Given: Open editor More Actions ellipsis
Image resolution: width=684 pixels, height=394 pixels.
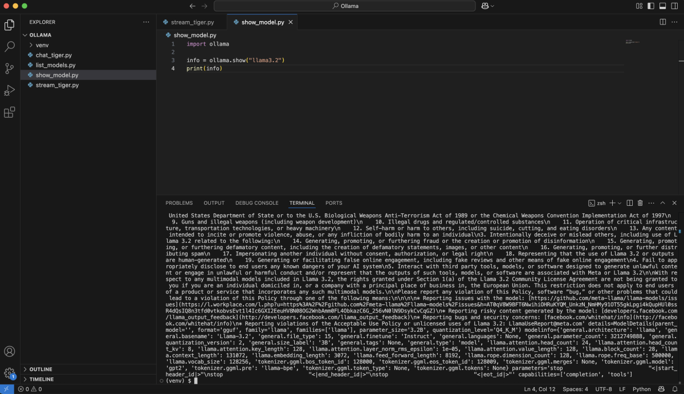Looking at the screenshot, I should coord(675,22).
